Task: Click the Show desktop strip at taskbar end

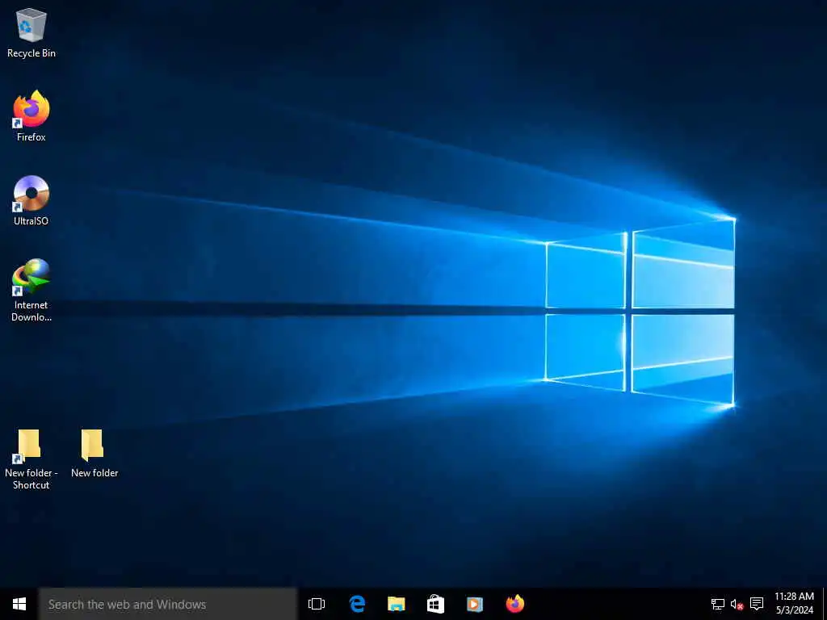Action: pos(825,604)
